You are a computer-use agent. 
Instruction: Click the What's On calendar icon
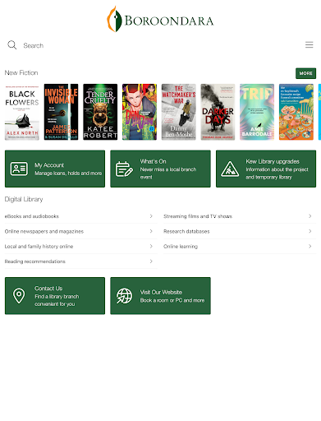pos(124,169)
